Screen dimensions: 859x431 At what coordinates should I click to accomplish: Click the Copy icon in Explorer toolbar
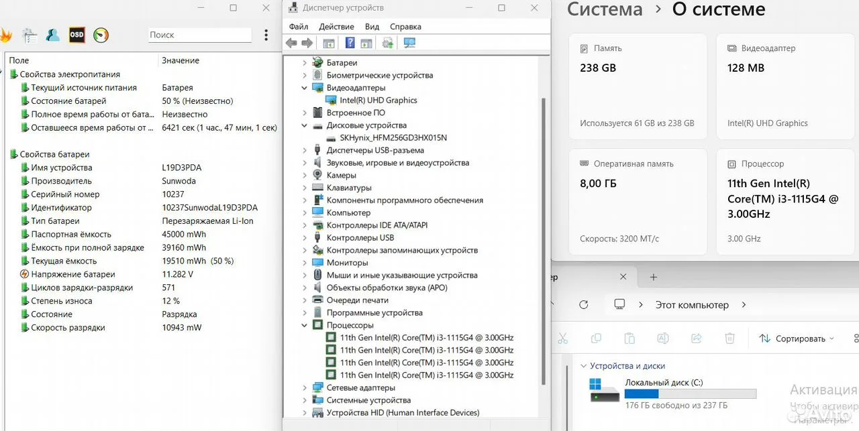click(596, 338)
